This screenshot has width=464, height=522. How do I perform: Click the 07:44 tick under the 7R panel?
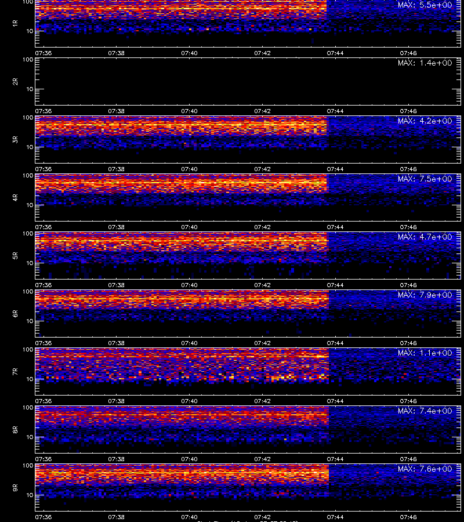[x=335, y=401]
